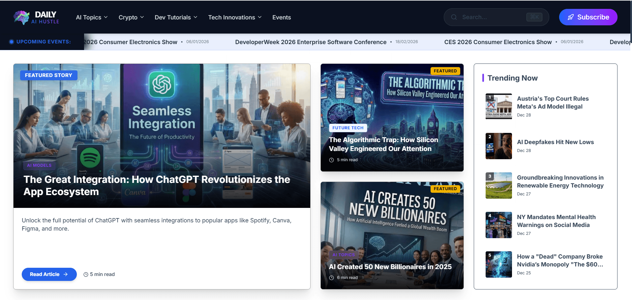Screen dimensions: 632x300
Task: Click the Read Article button
Action: pyautogui.click(x=49, y=274)
